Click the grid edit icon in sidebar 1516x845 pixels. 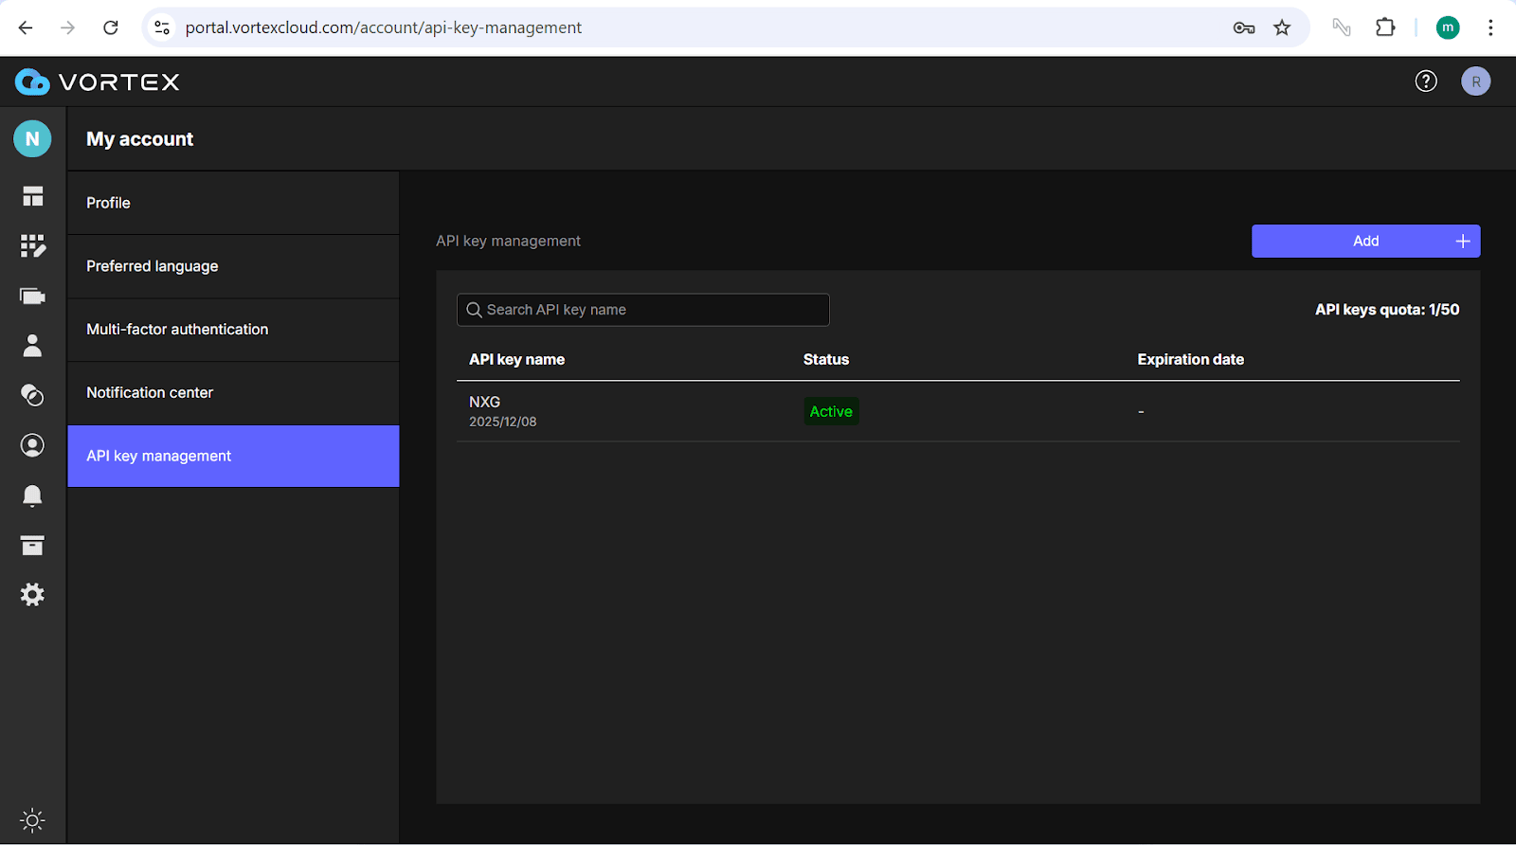pos(33,246)
